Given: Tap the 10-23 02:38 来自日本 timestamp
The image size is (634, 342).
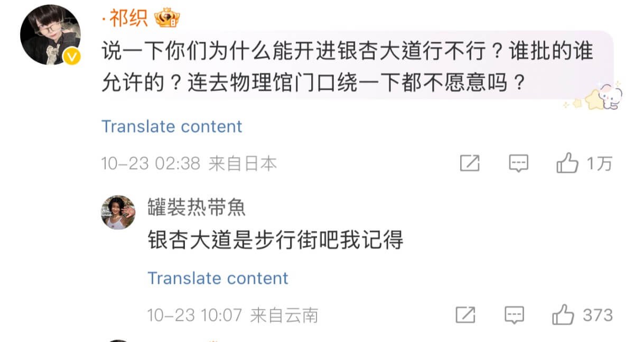Looking at the screenshot, I should [x=189, y=164].
